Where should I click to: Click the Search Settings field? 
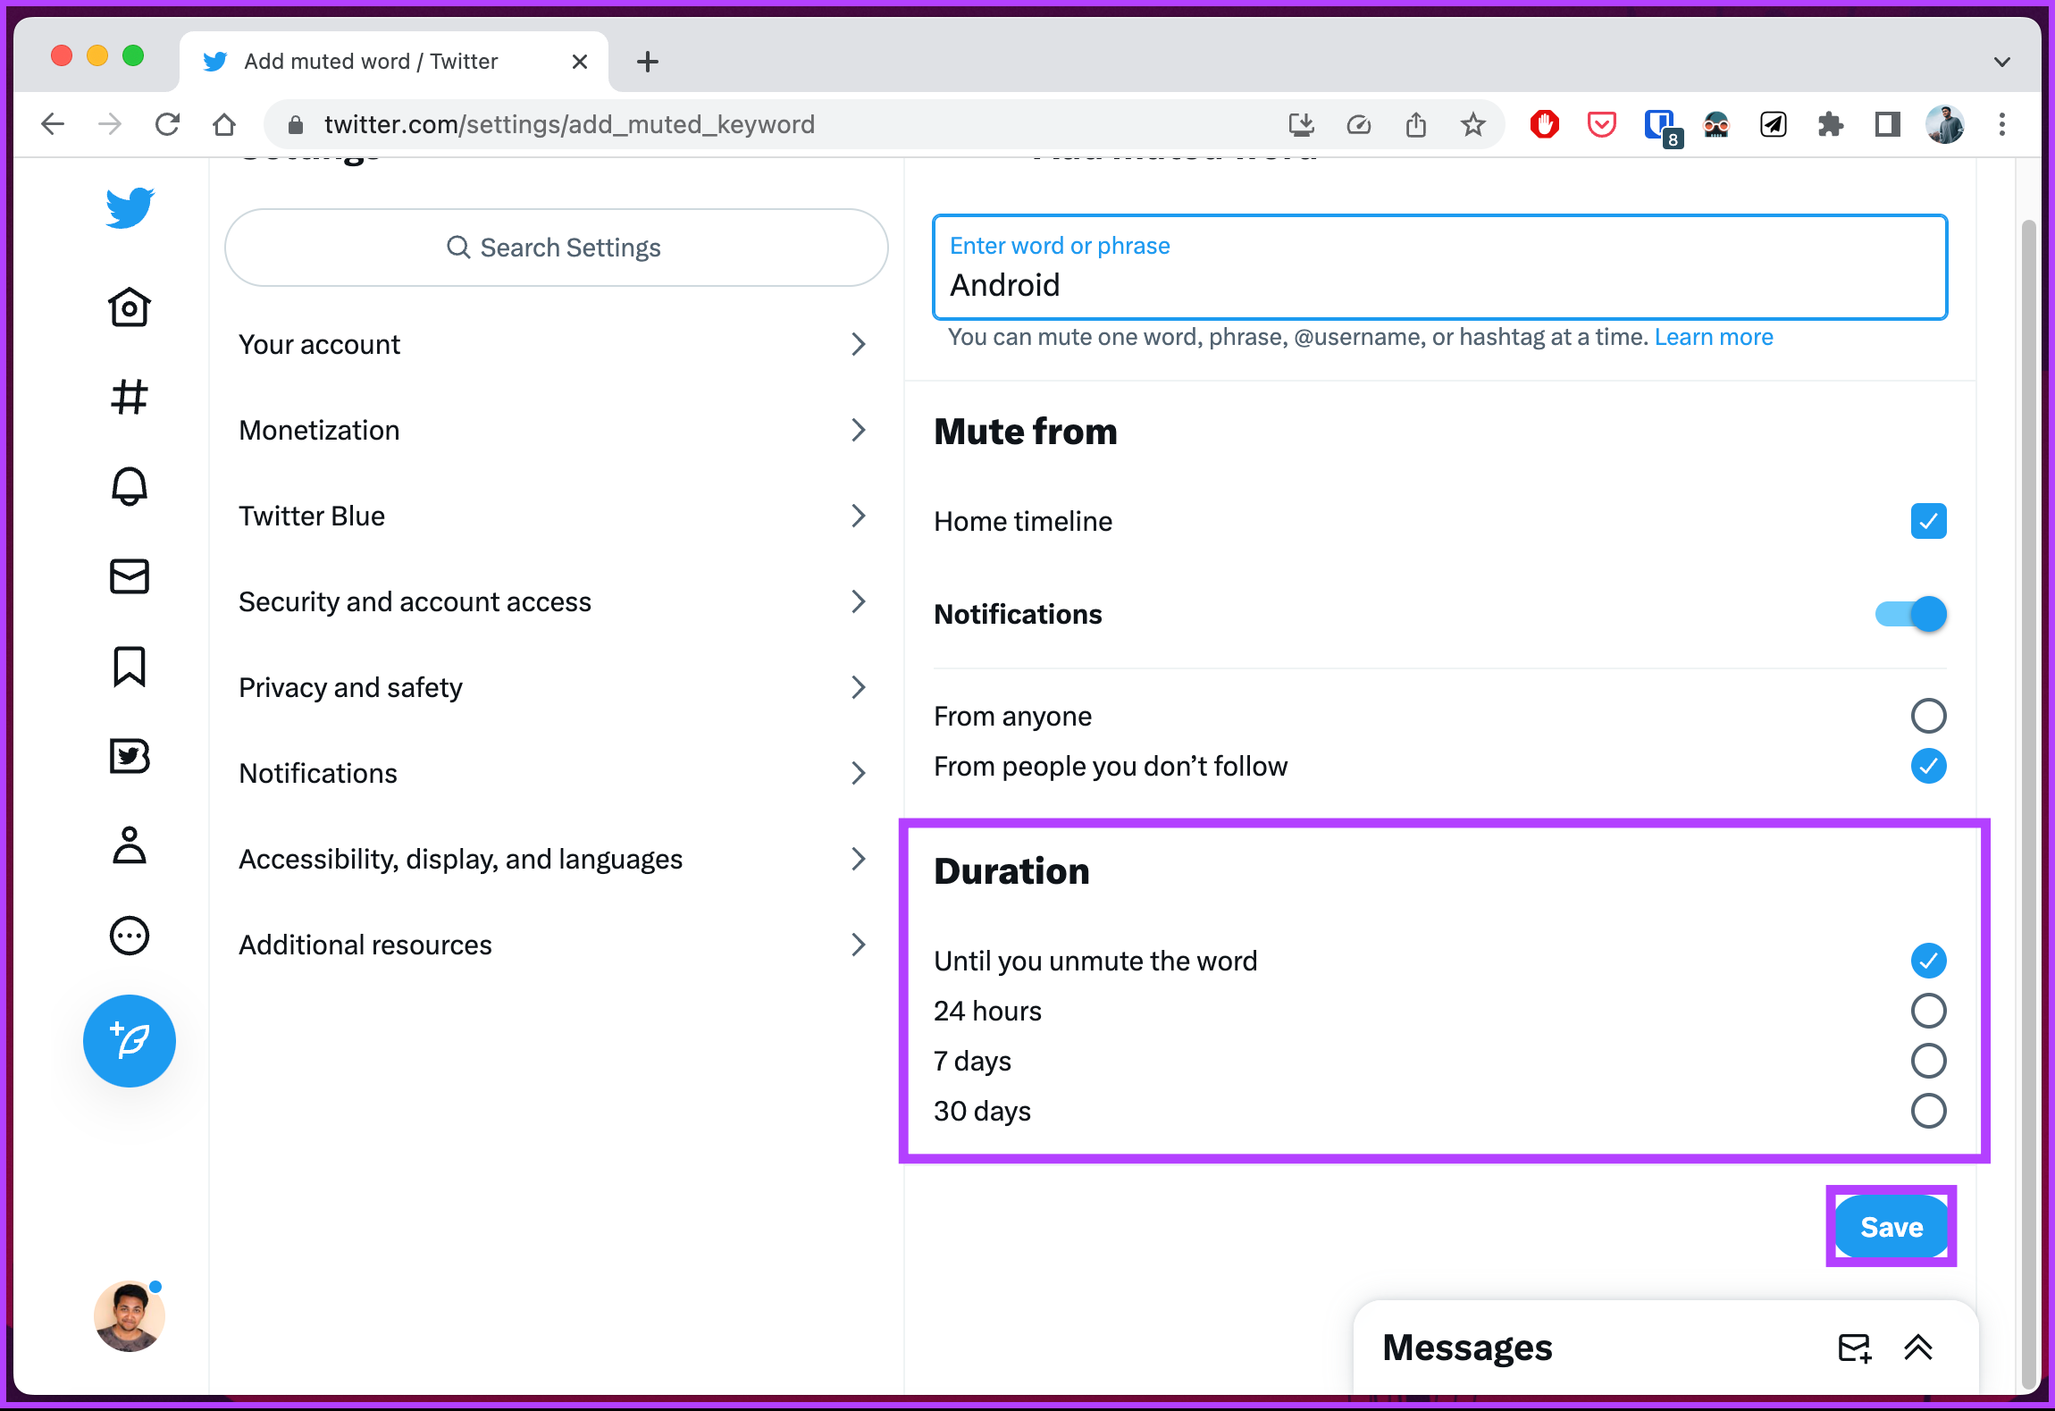click(x=556, y=248)
